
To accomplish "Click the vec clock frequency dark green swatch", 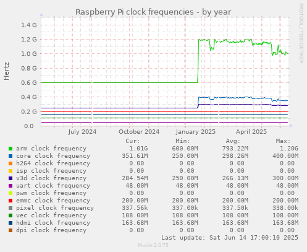I will pos(11,215).
